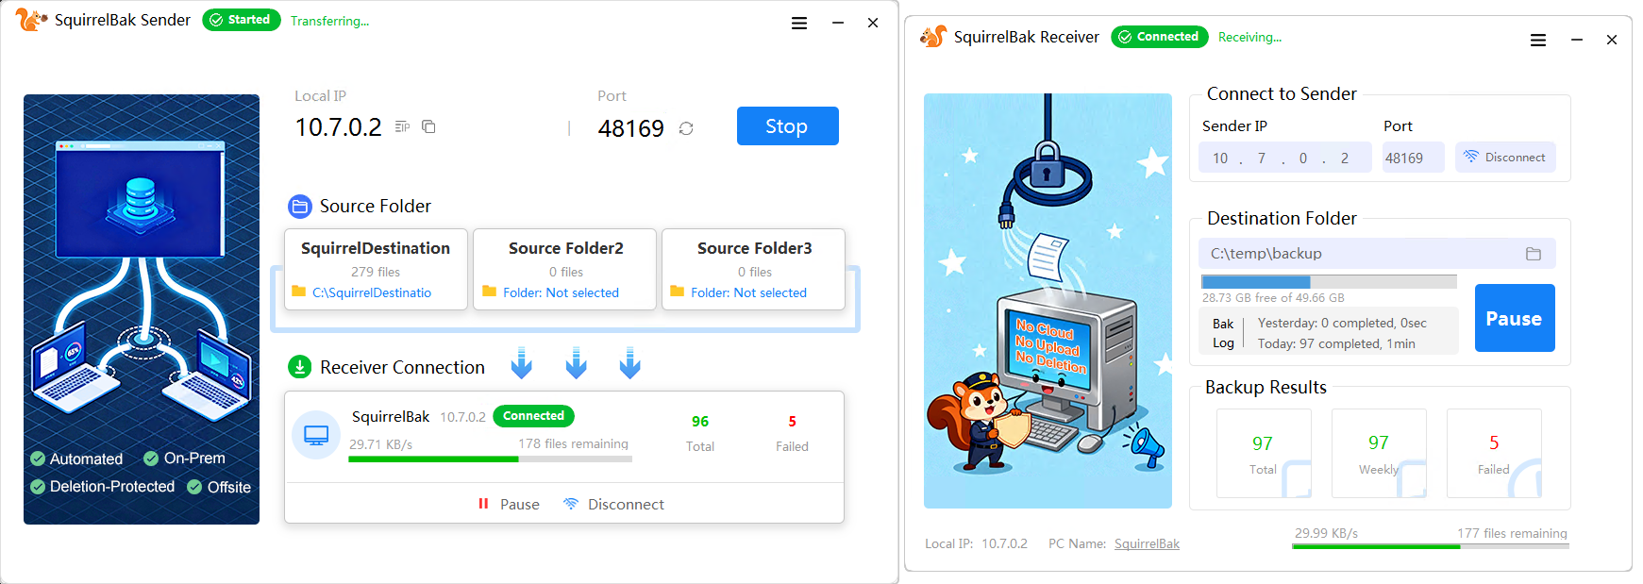Viewport: 1643px width, 584px height.
Task: Click the receiver Port field showing 48169
Action: coord(1413,158)
